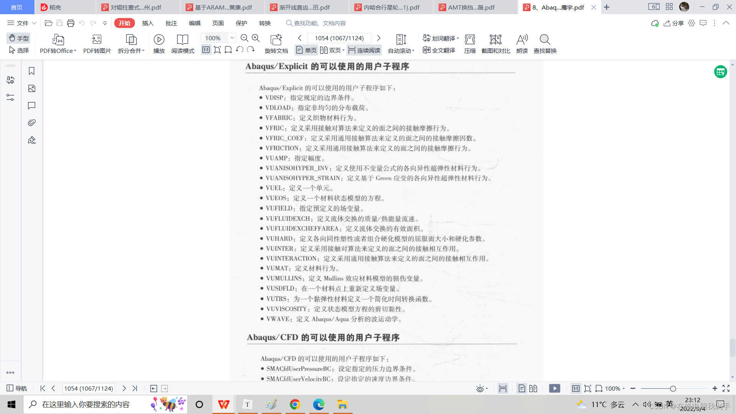
Task: Switch to the 转换 ribbon tab
Action: [264, 23]
